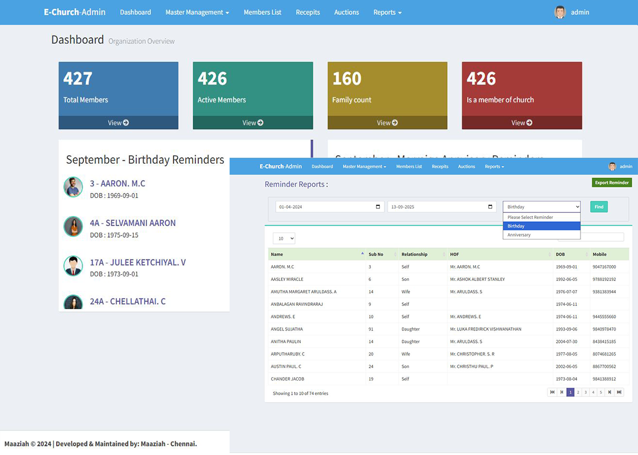Image resolution: width=638 pixels, height=455 pixels.
Task: Click the teal Find button
Action: tap(599, 207)
